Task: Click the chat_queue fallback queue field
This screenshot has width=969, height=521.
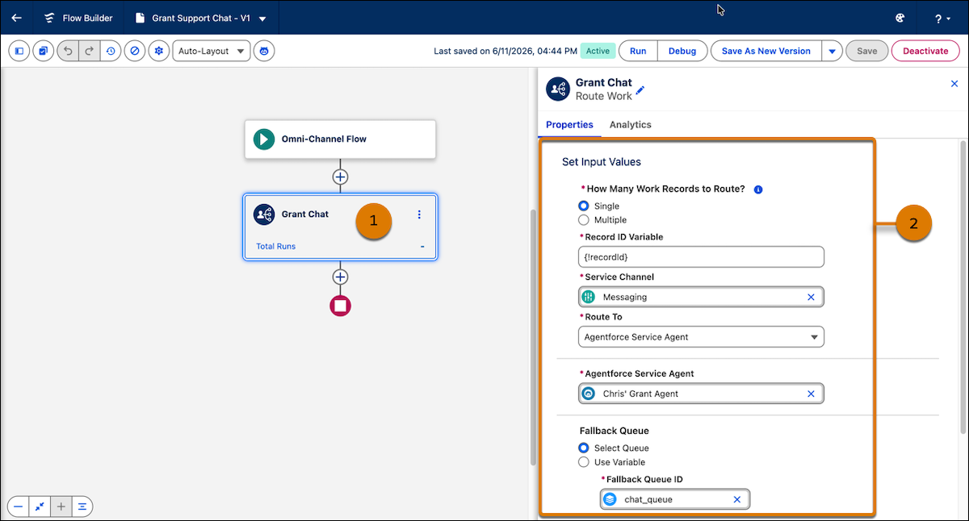Action: pos(675,499)
